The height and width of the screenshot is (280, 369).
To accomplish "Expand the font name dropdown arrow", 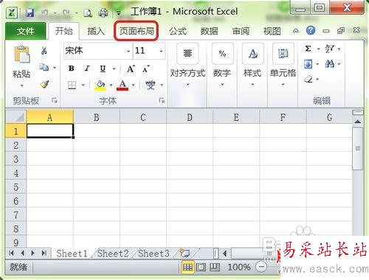I will 128,51.
